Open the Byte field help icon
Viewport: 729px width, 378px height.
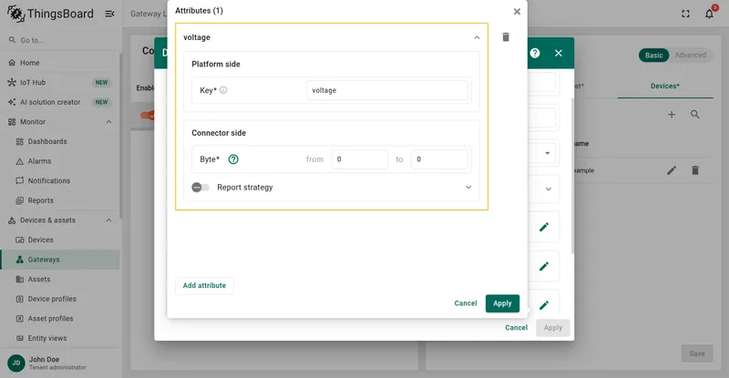point(233,159)
